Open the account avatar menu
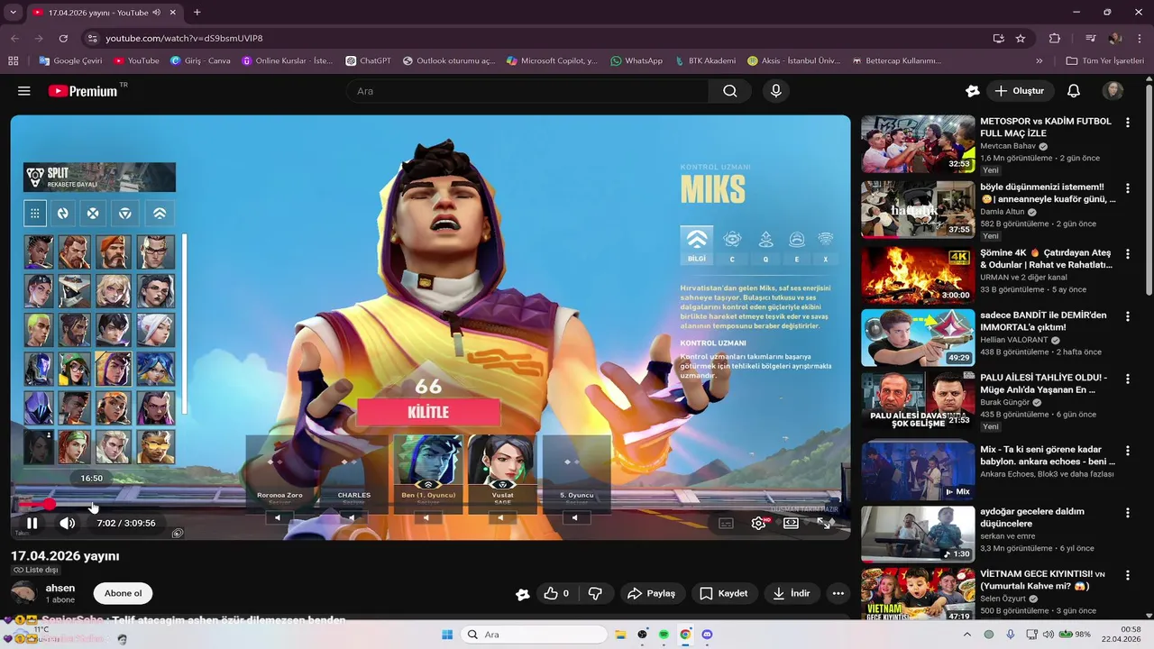Screen dimensions: 1154x649 (x=1113, y=91)
